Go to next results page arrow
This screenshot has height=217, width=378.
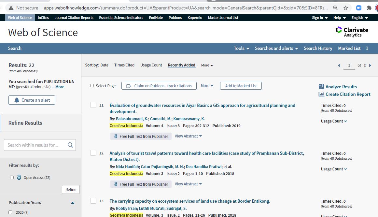[370, 65]
